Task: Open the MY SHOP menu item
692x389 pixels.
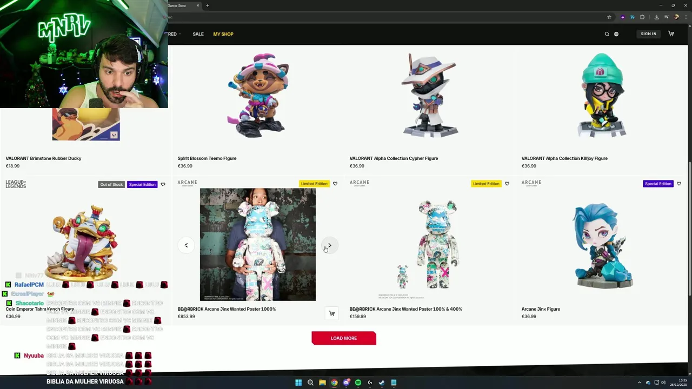Action: pos(223,34)
